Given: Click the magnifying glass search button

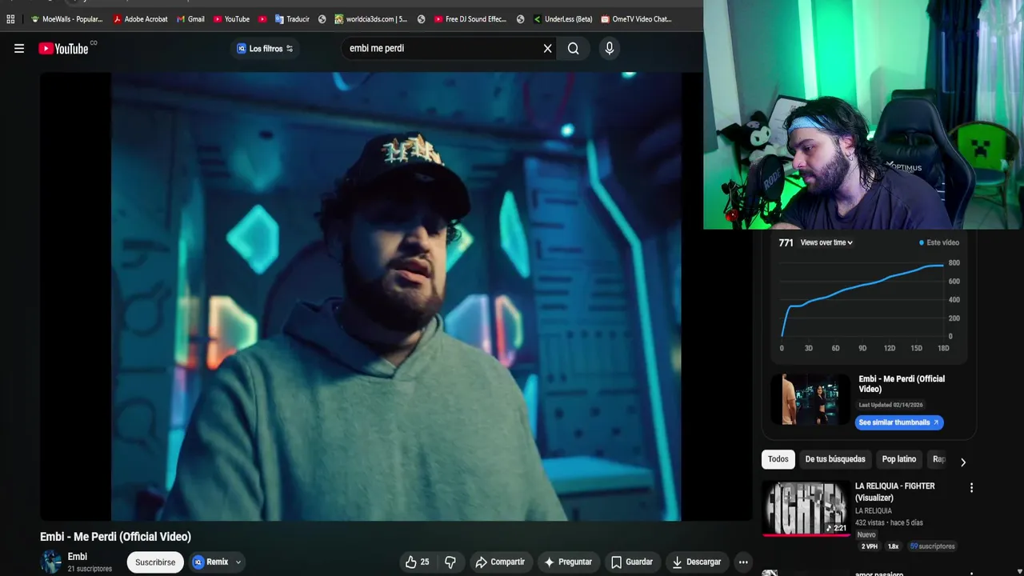Looking at the screenshot, I should (x=574, y=49).
